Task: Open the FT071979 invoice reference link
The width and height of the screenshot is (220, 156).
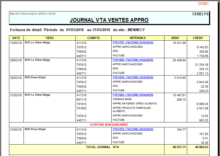Action: pyautogui.click(x=133, y=129)
